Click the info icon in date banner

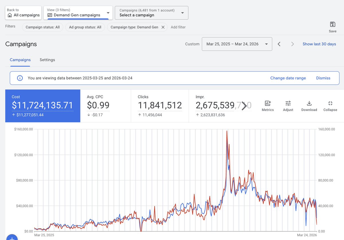[x=20, y=78]
